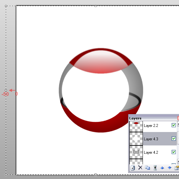Select the Layer 2.2 name
This screenshot has height=179, width=179.
click(x=151, y=126)
